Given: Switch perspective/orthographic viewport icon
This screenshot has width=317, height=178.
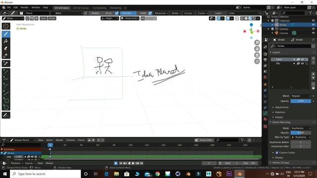Looking at the screenshot, I should click(x=257, y=61).
